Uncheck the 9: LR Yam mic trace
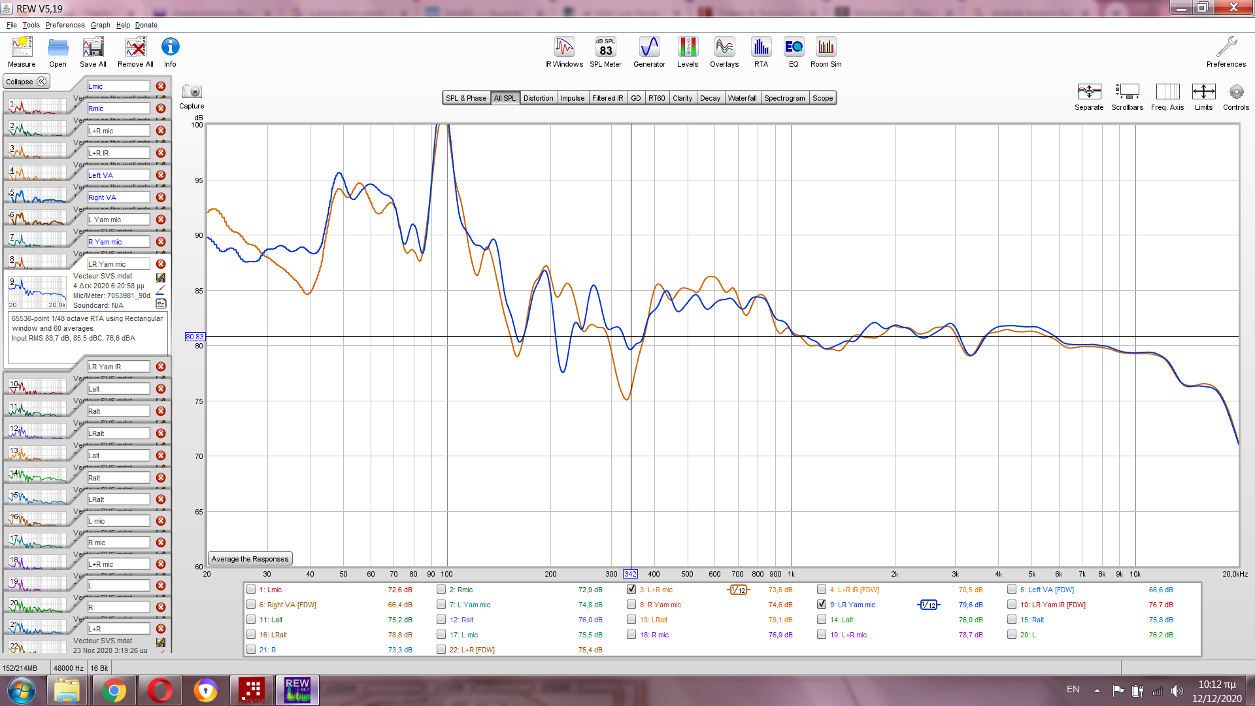The width and height of the screenshot is (1255, 706). (822, 605)
